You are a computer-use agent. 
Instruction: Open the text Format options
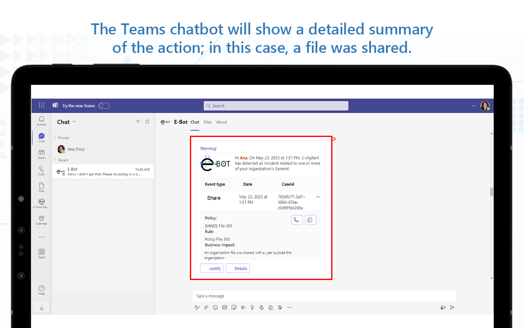pyautogui.click(x=197, y=307)
